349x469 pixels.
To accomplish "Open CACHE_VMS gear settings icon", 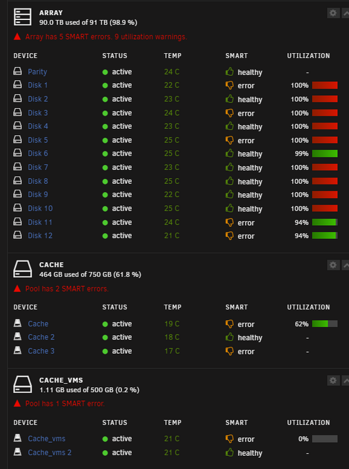I will click(333, 380).
